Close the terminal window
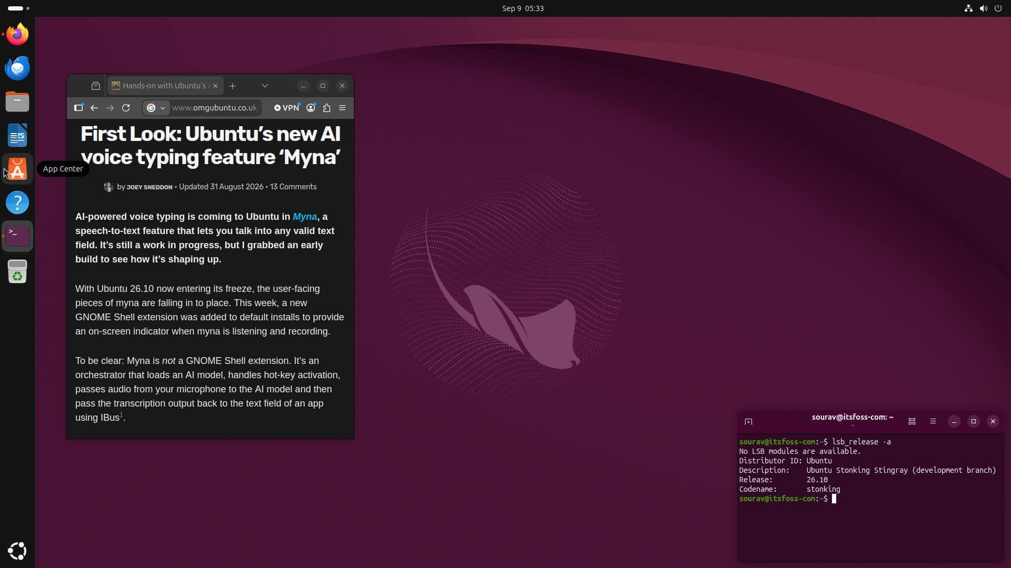 coord(993,421)
